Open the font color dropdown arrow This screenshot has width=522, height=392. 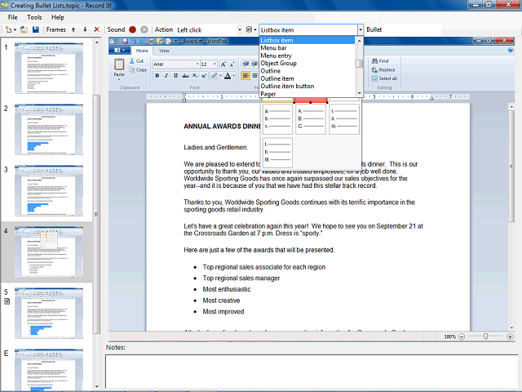(234, 76)
